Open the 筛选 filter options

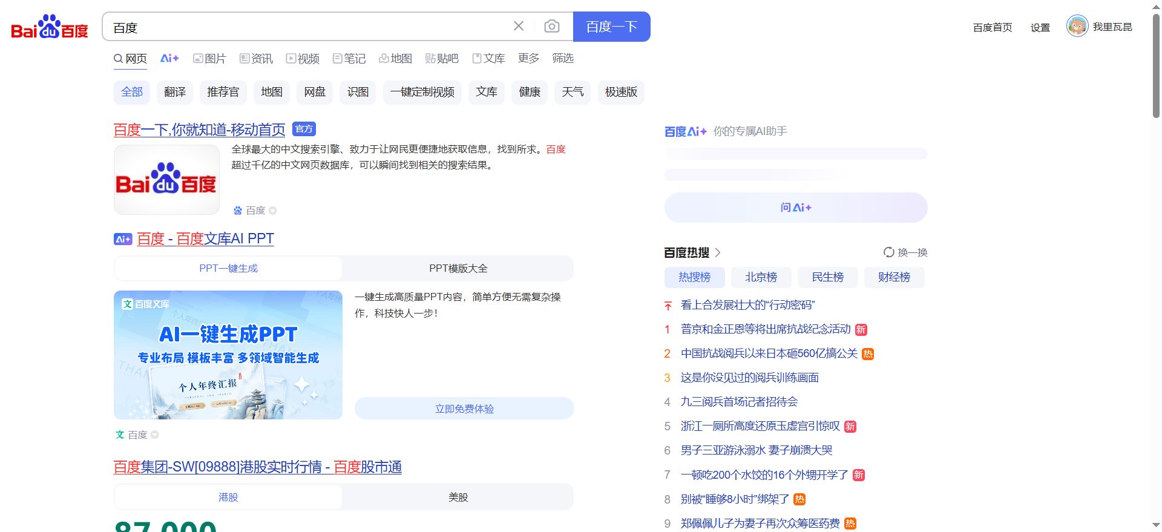pos(563,58)
